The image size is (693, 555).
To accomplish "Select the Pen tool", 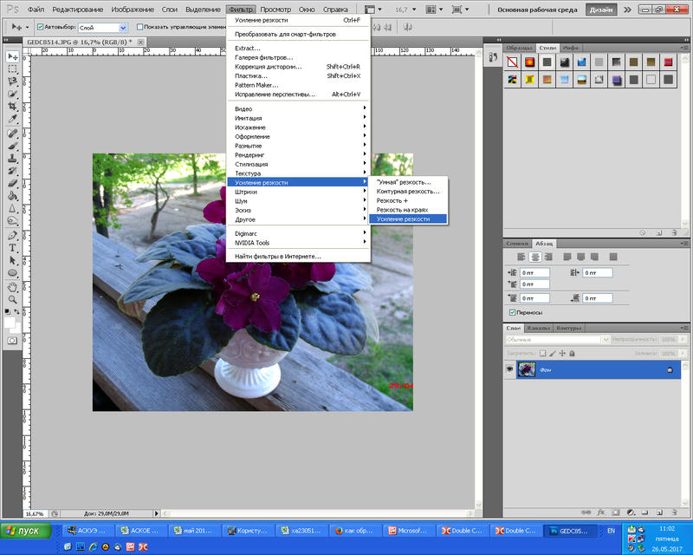I will click(x=13, y=234).
